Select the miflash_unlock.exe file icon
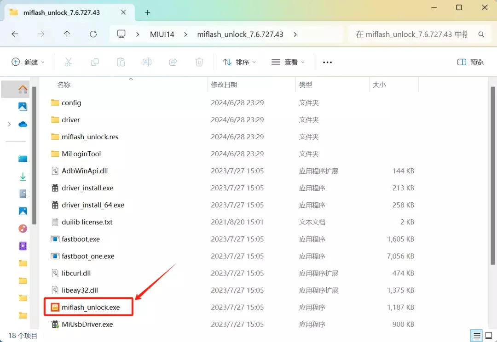Screen dimensions: 497x342 tap(55, 307)
